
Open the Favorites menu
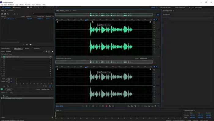(x=28, y=5)
